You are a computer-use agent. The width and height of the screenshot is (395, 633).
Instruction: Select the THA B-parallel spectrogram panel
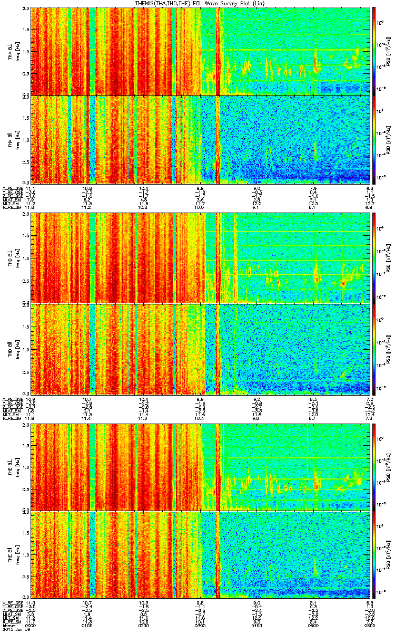coord(202,139)
